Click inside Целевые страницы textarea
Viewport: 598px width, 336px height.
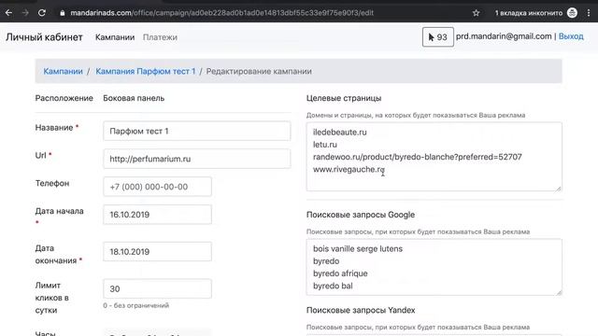[x=434, y=157]
